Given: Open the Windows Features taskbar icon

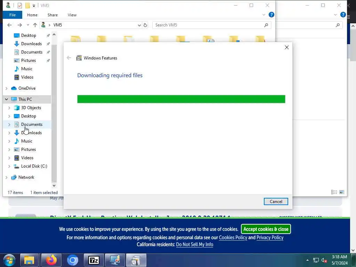Looking at the screenshot, I should tap(136, 260).
